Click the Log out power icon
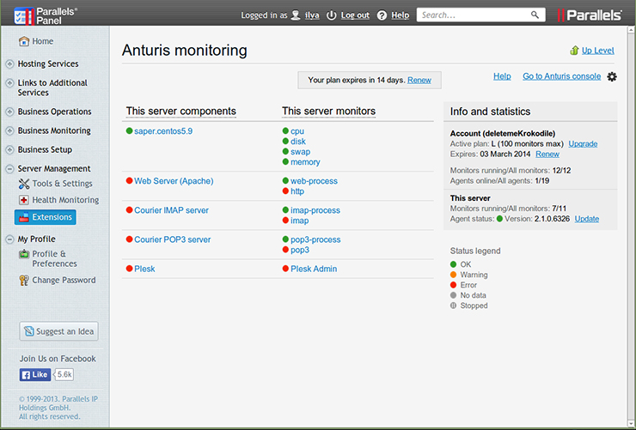 click(x=332, y=15)
